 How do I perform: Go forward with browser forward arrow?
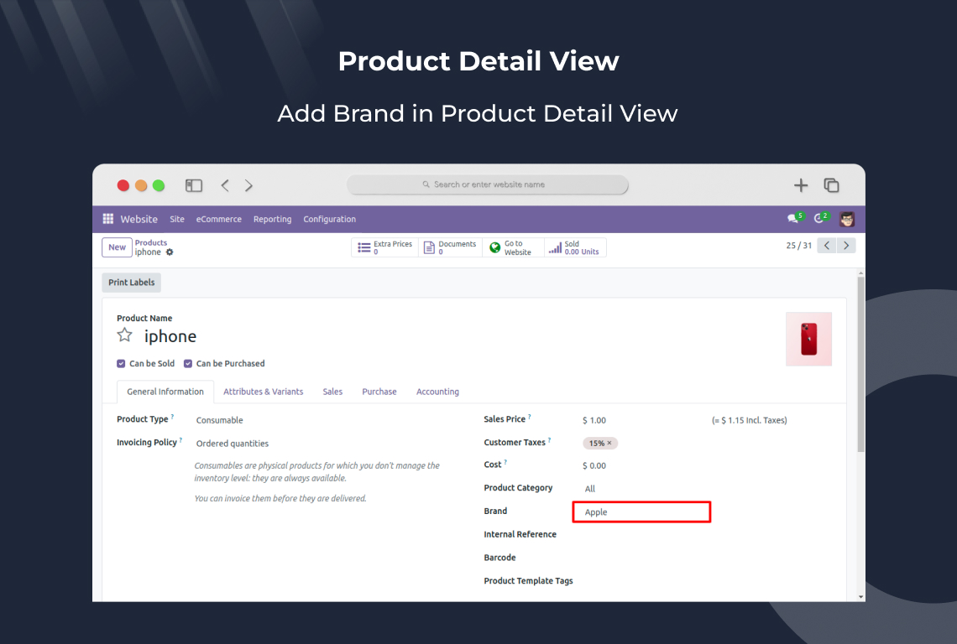pyautogui.click(x=248, y=185)
